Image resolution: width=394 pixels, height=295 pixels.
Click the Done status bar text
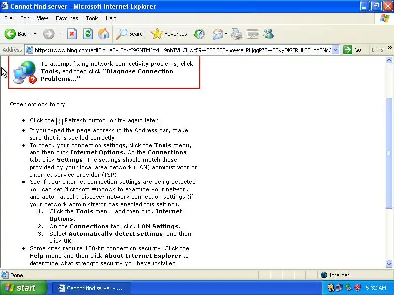pyautogui.click(x=17, y=275)
